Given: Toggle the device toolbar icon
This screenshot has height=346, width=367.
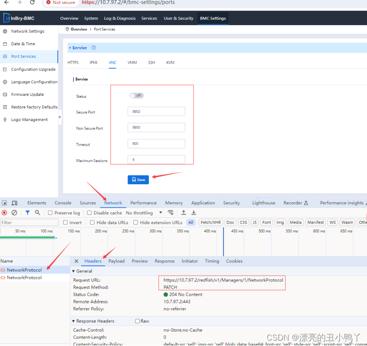Looking at the screenshot, I should 14,203.
